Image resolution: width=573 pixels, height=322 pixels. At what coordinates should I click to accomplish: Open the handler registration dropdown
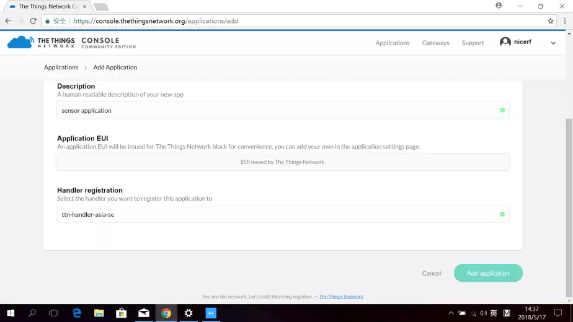[282, 214]
